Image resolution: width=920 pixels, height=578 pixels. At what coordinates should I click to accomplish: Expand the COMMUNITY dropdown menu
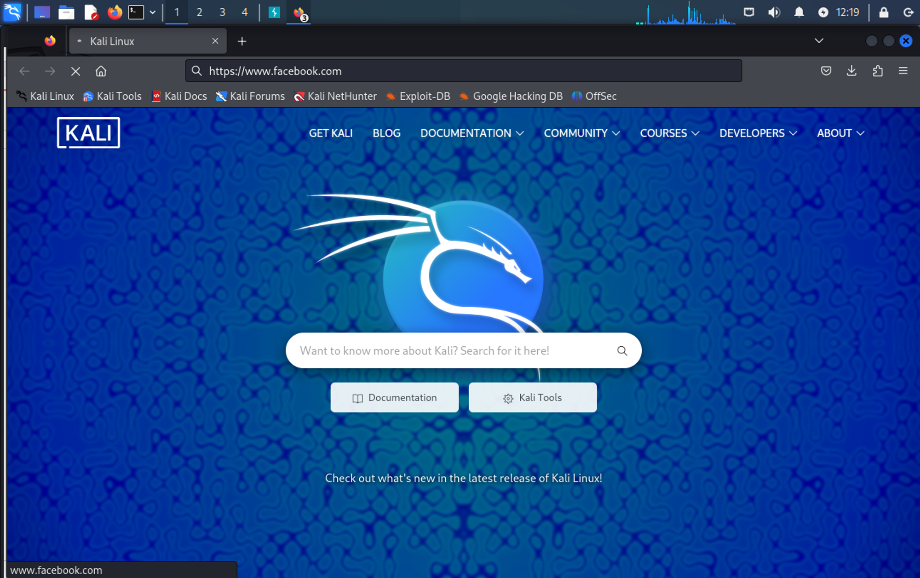tap(582, 133)
